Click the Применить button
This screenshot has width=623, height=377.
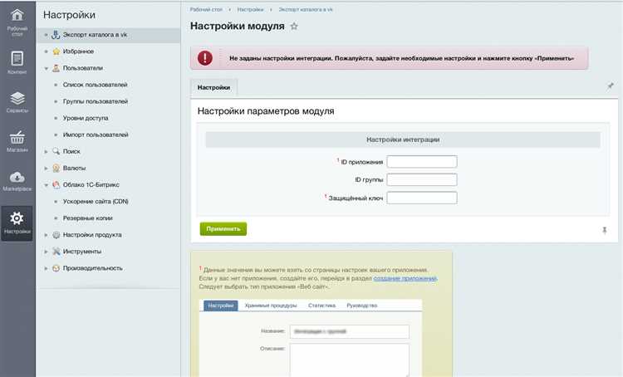[223, 229]
